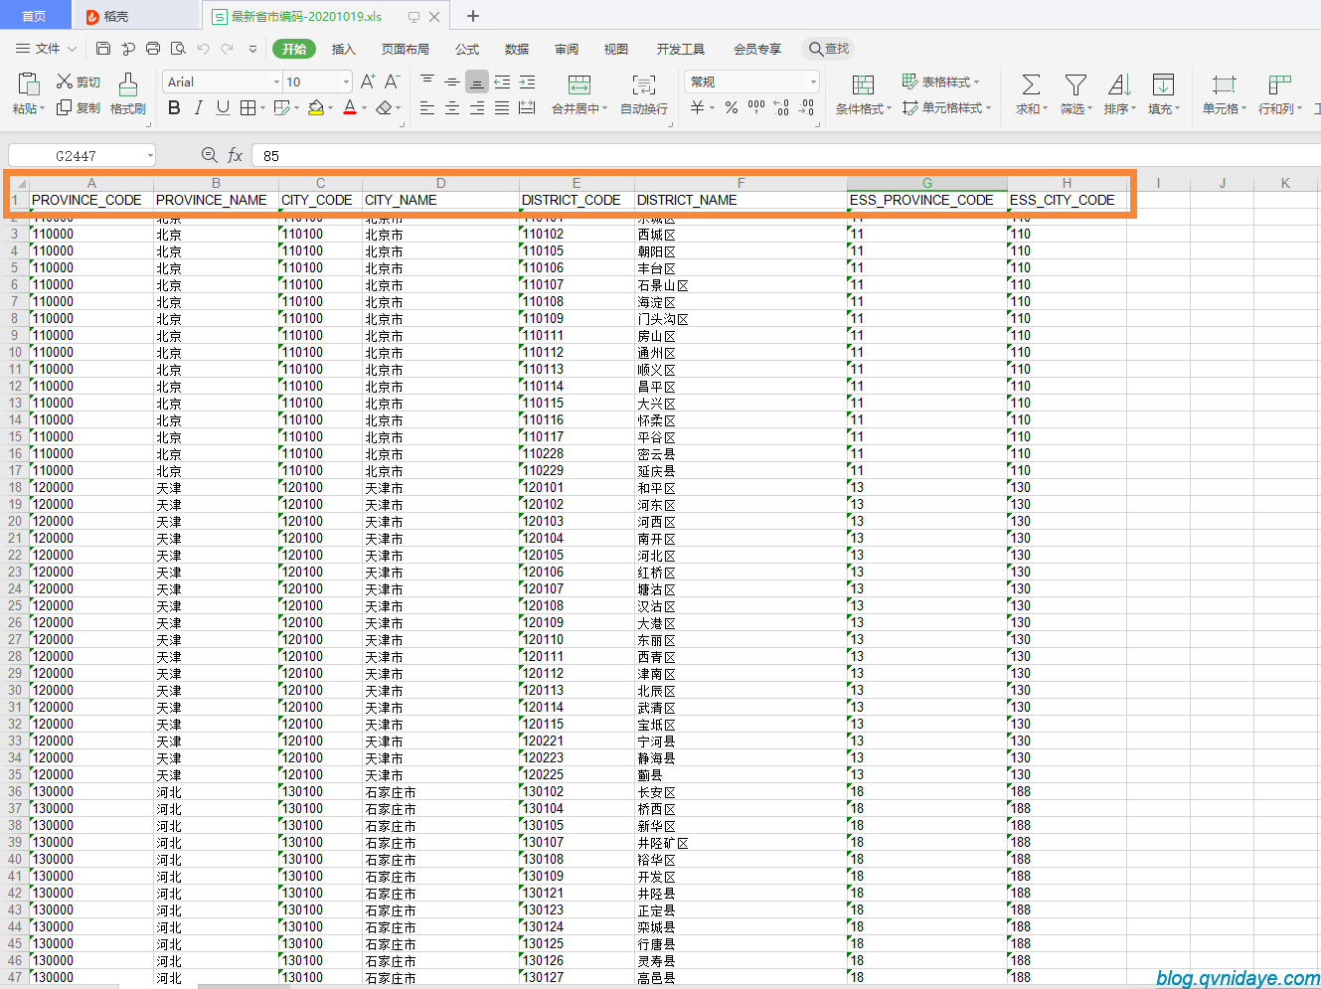Click the Copy (复制) icon
1321x989 pixels.
[x=65, y=107]
